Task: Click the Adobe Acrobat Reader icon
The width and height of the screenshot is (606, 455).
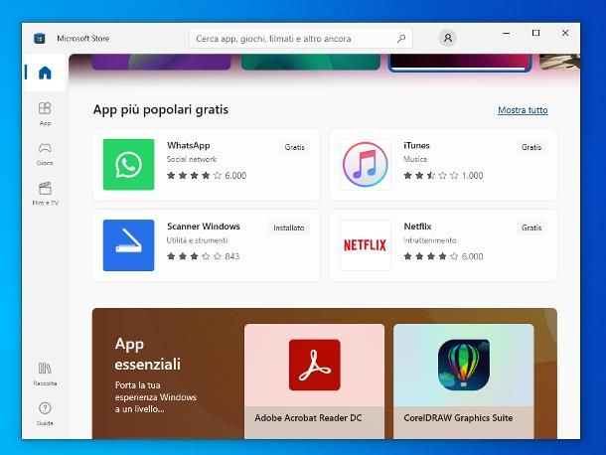Action: tap(315, 365)
